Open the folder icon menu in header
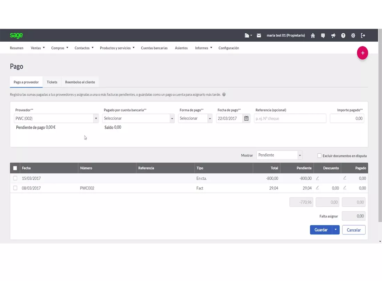 (x=248, y=35)
